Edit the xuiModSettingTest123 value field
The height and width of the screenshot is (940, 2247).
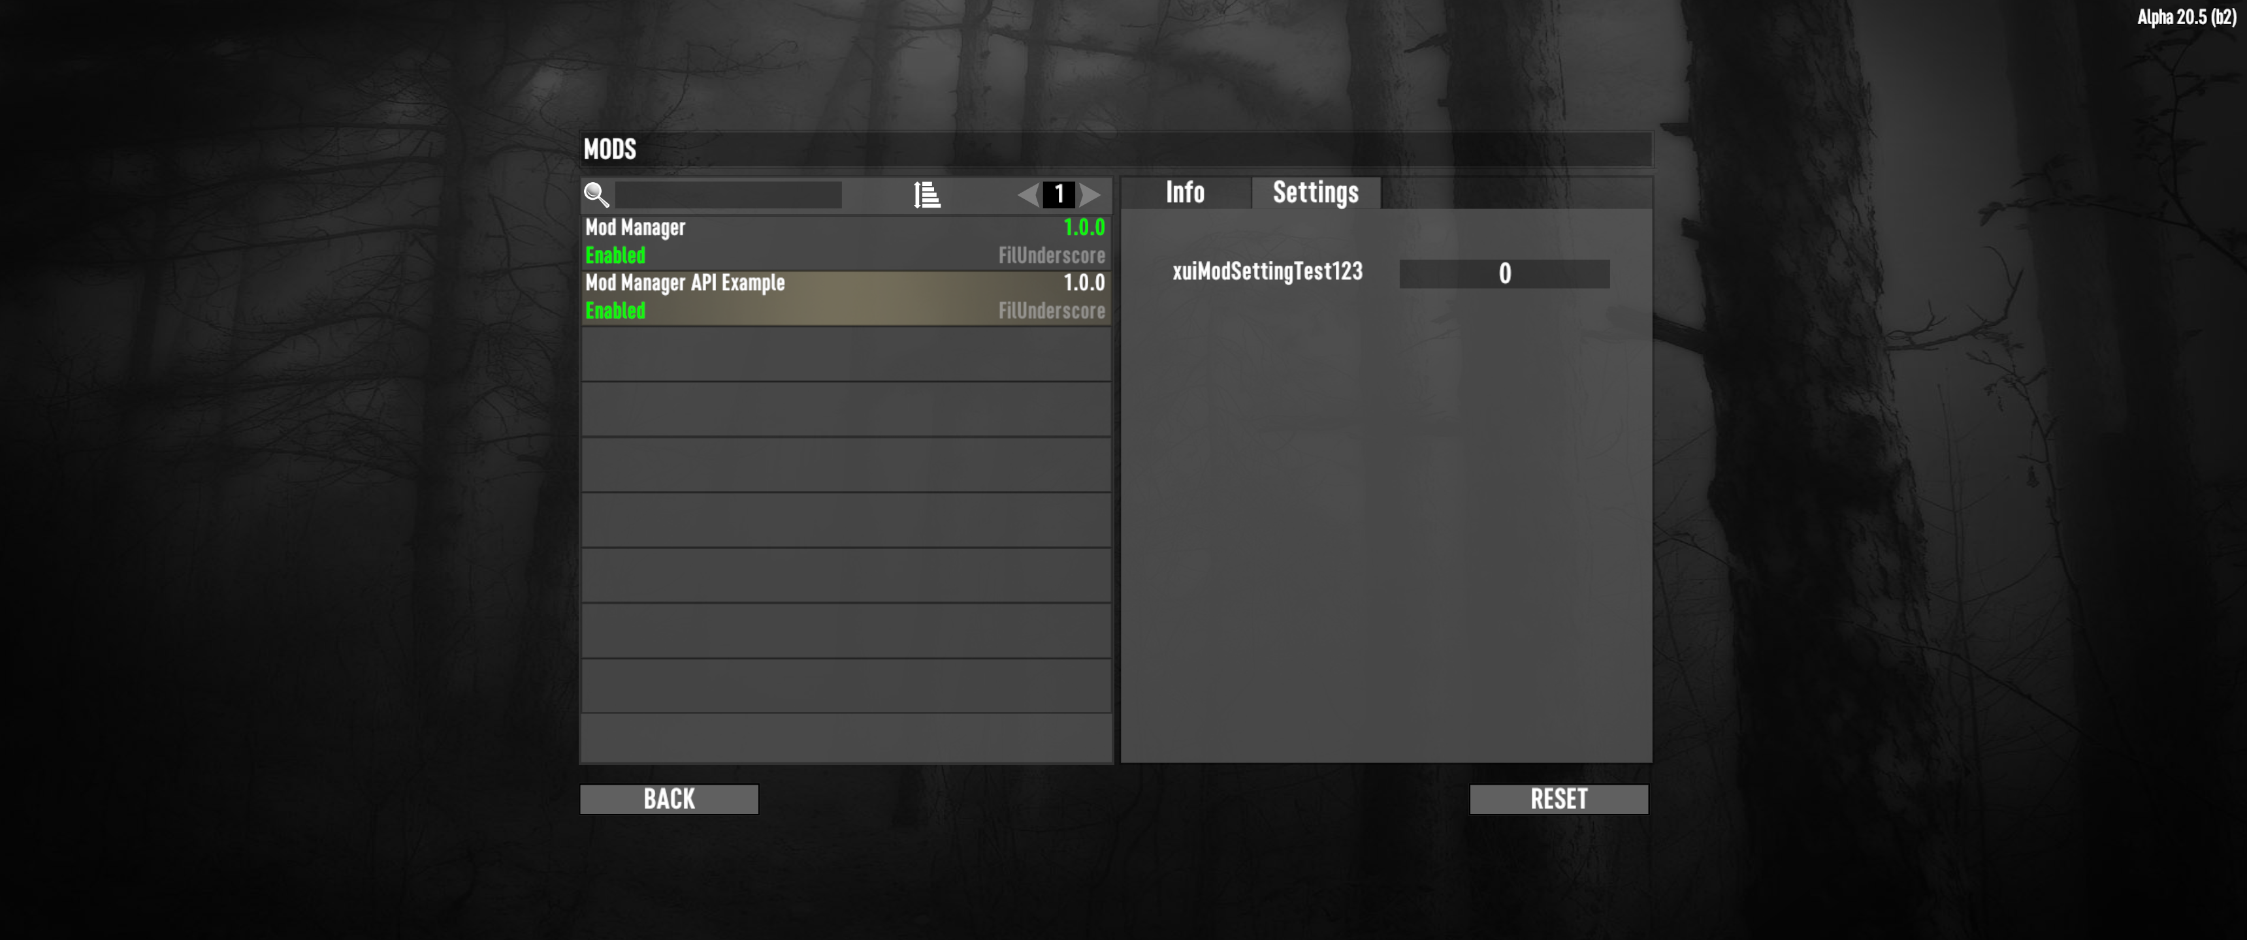click(x=1505, y=274)
